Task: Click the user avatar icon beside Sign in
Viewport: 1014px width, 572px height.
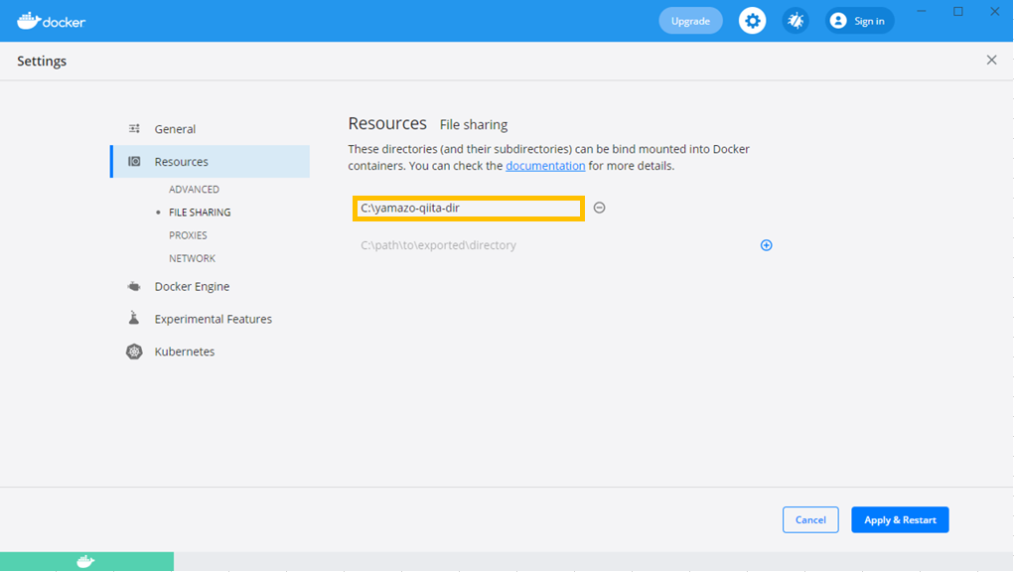Action: tap(838, 21)
